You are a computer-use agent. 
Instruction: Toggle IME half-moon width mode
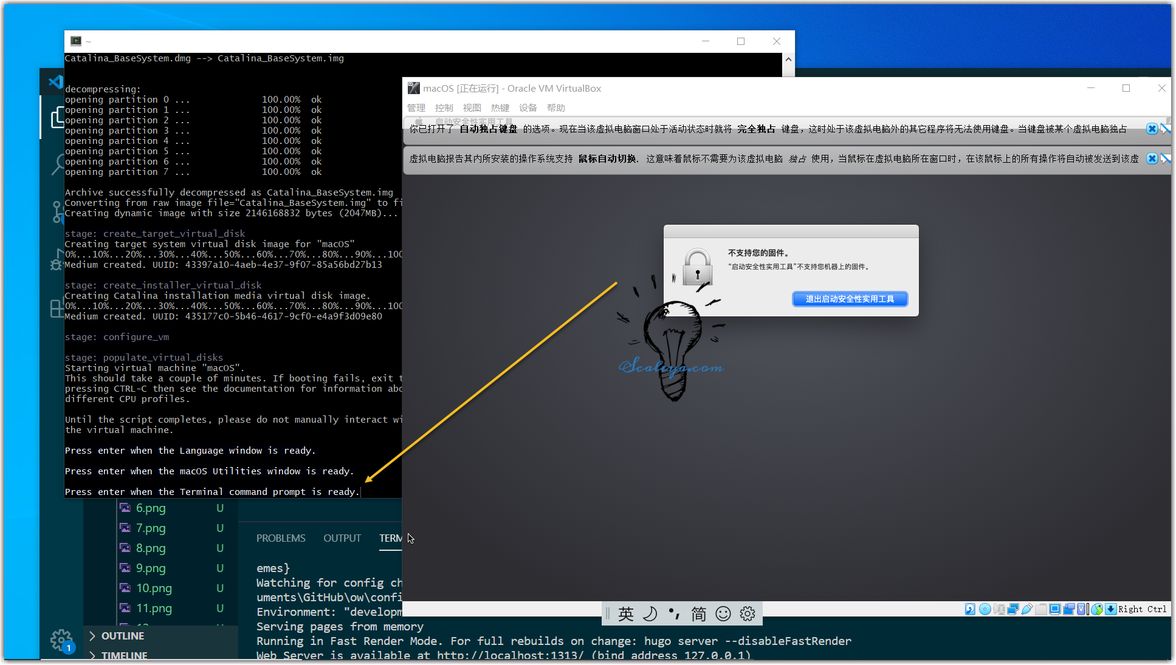pos(650,614)
